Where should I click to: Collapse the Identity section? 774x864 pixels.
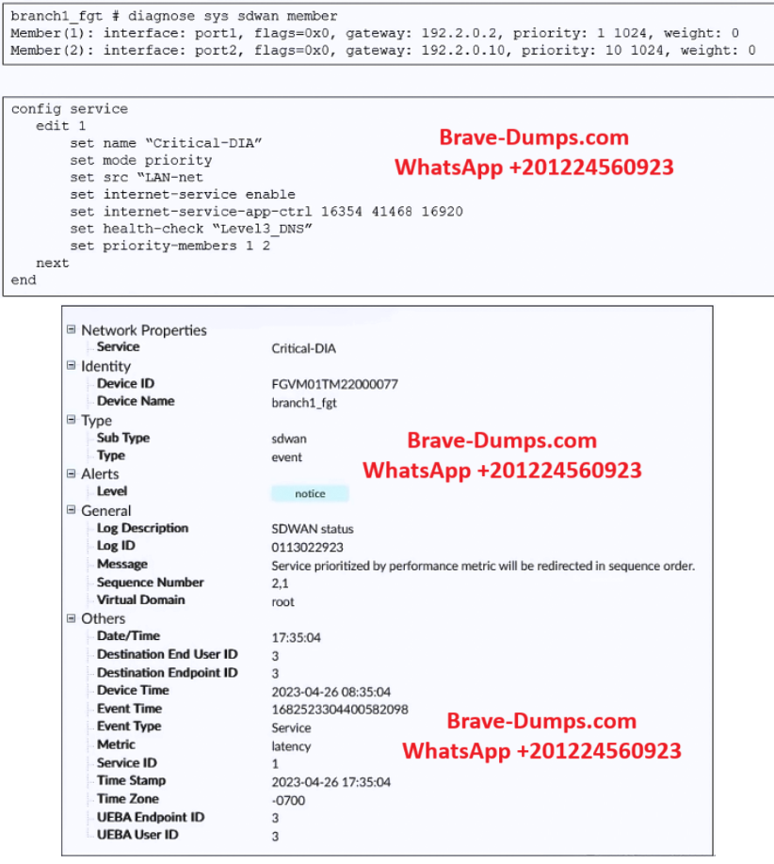pyautogui.click(x=72, y=366)
